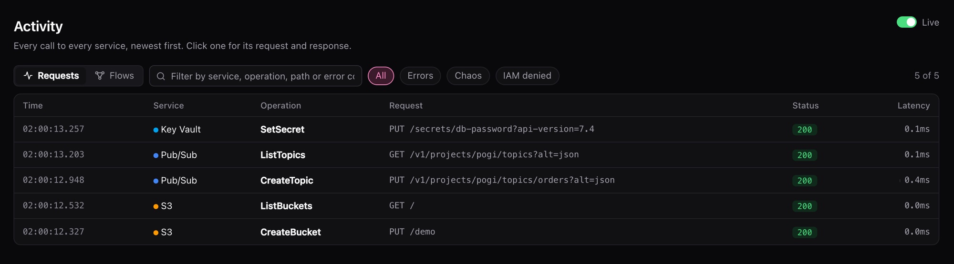
Task: Click the blue dot beside Key Vault
Action: [x=156, y=130]
